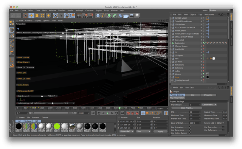The width and height of the screenshot is (242, 149).
Task: Activate the Scale tool
Action: coord(37,16)
